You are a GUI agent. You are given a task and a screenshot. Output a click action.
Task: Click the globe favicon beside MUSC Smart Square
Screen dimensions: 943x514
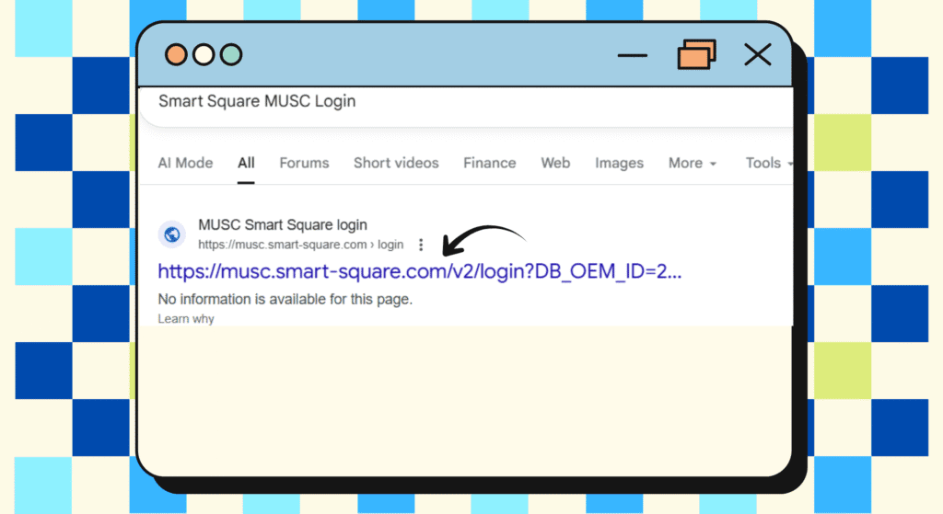click(x=170, y=234)
